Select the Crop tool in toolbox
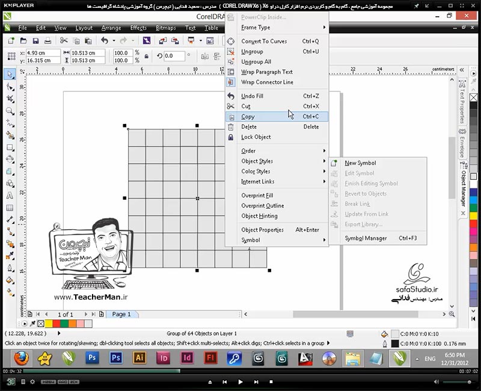481x391 pixels. pyautogui.click(x=10, y=99)
